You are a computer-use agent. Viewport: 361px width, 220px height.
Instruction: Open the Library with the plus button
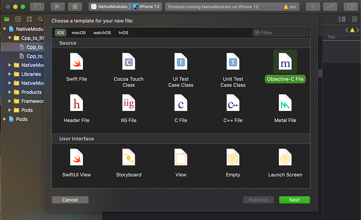click(x=313, y=7)
